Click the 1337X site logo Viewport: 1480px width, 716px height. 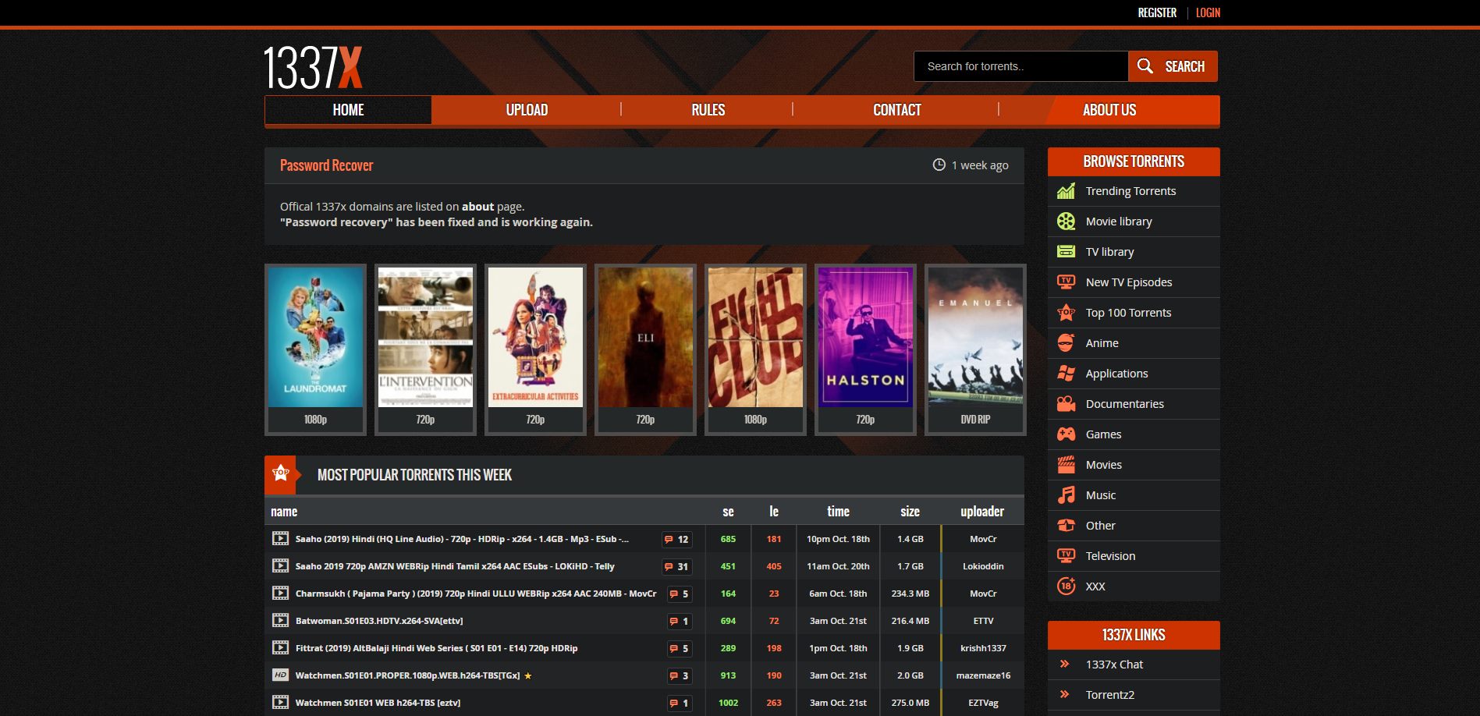(x=313, y=68)
